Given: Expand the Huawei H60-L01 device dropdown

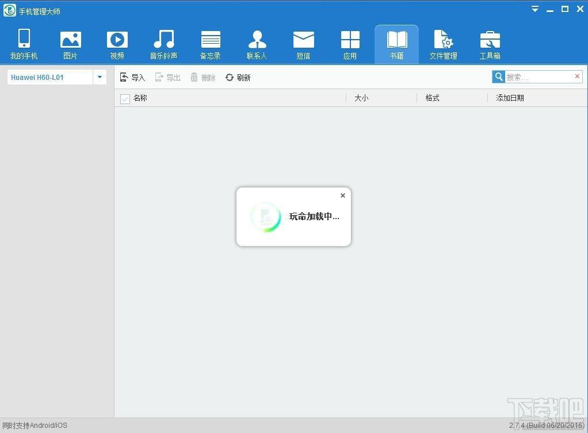Looking at the screenshot, I should [x=100, y=77].
